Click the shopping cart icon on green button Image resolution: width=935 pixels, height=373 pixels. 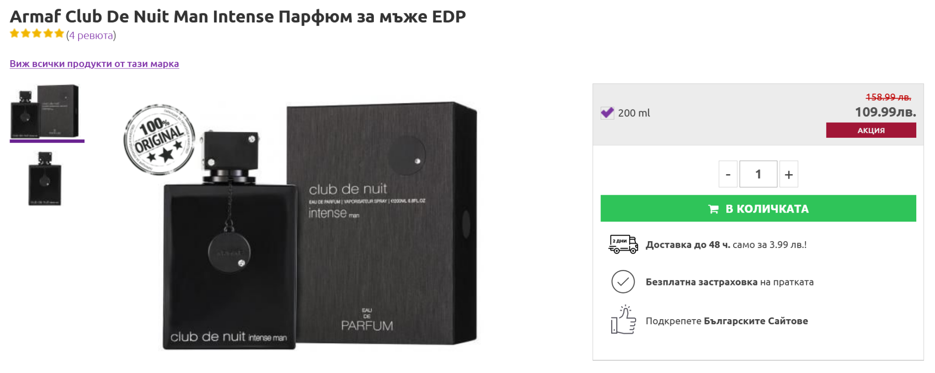pos(713,209)
